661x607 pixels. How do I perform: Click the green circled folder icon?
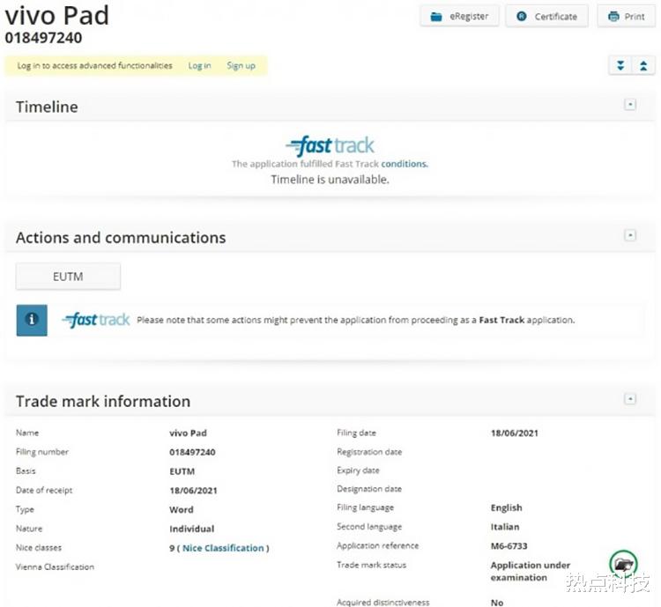(623, 564)
